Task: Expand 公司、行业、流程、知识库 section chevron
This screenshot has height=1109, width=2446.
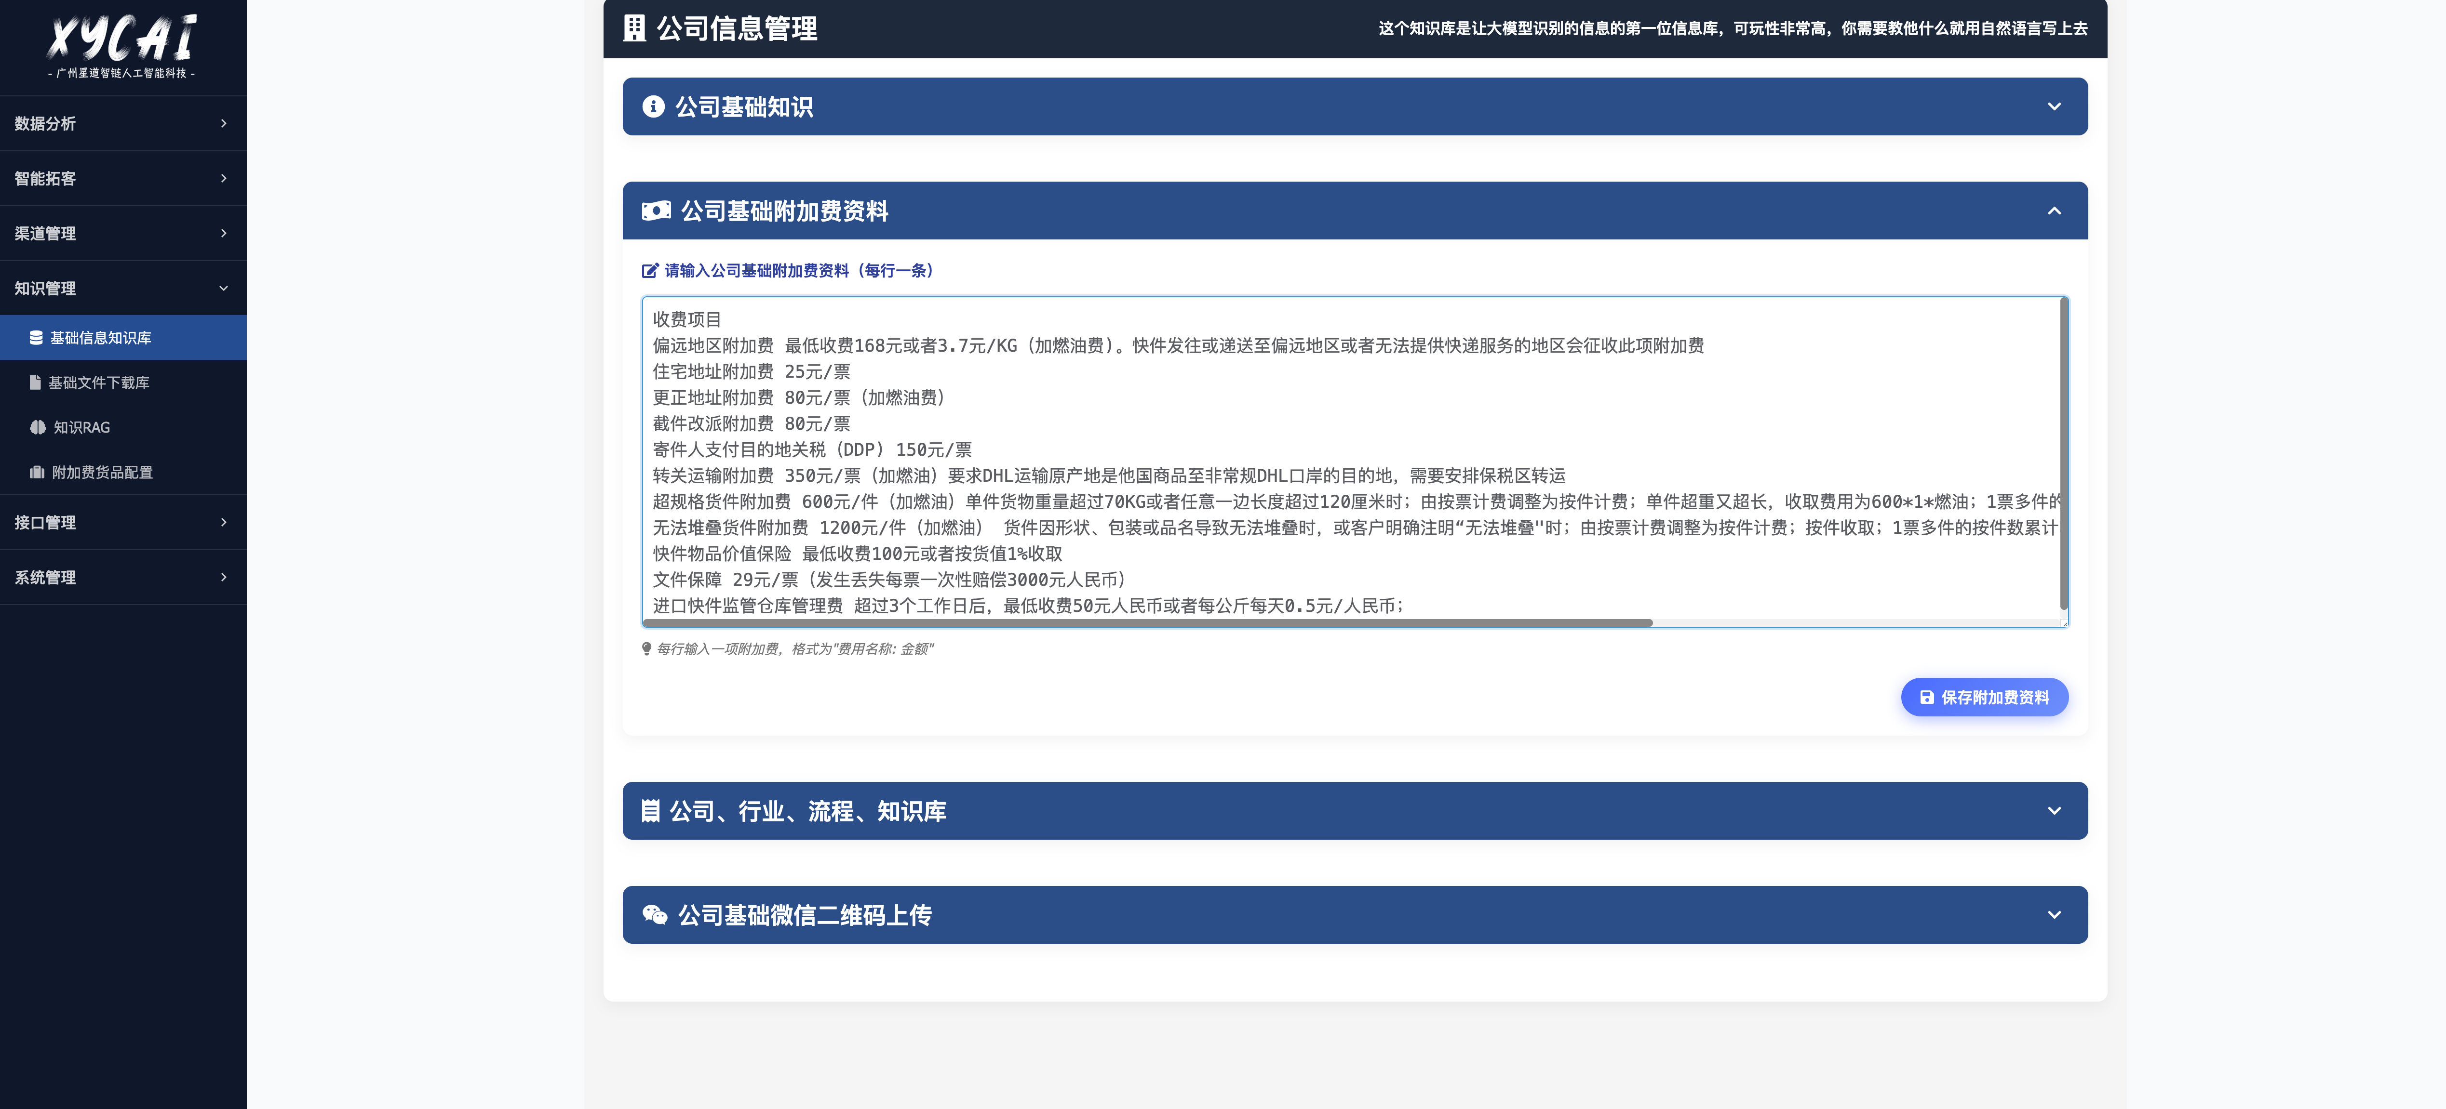Action: click(x=2054, y=811)
